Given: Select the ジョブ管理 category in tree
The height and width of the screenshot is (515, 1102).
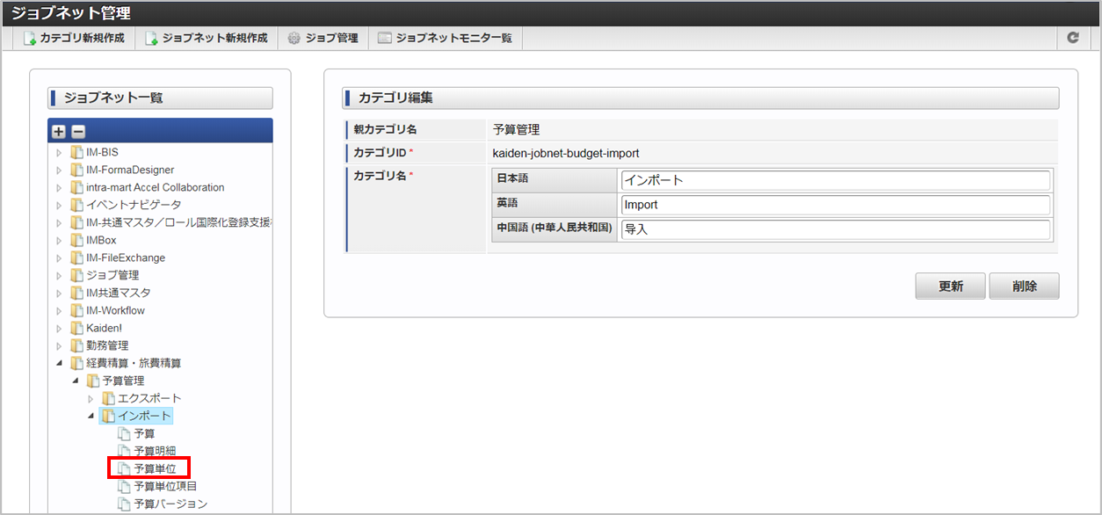Looking at the screenshot, I should point(112,275).
